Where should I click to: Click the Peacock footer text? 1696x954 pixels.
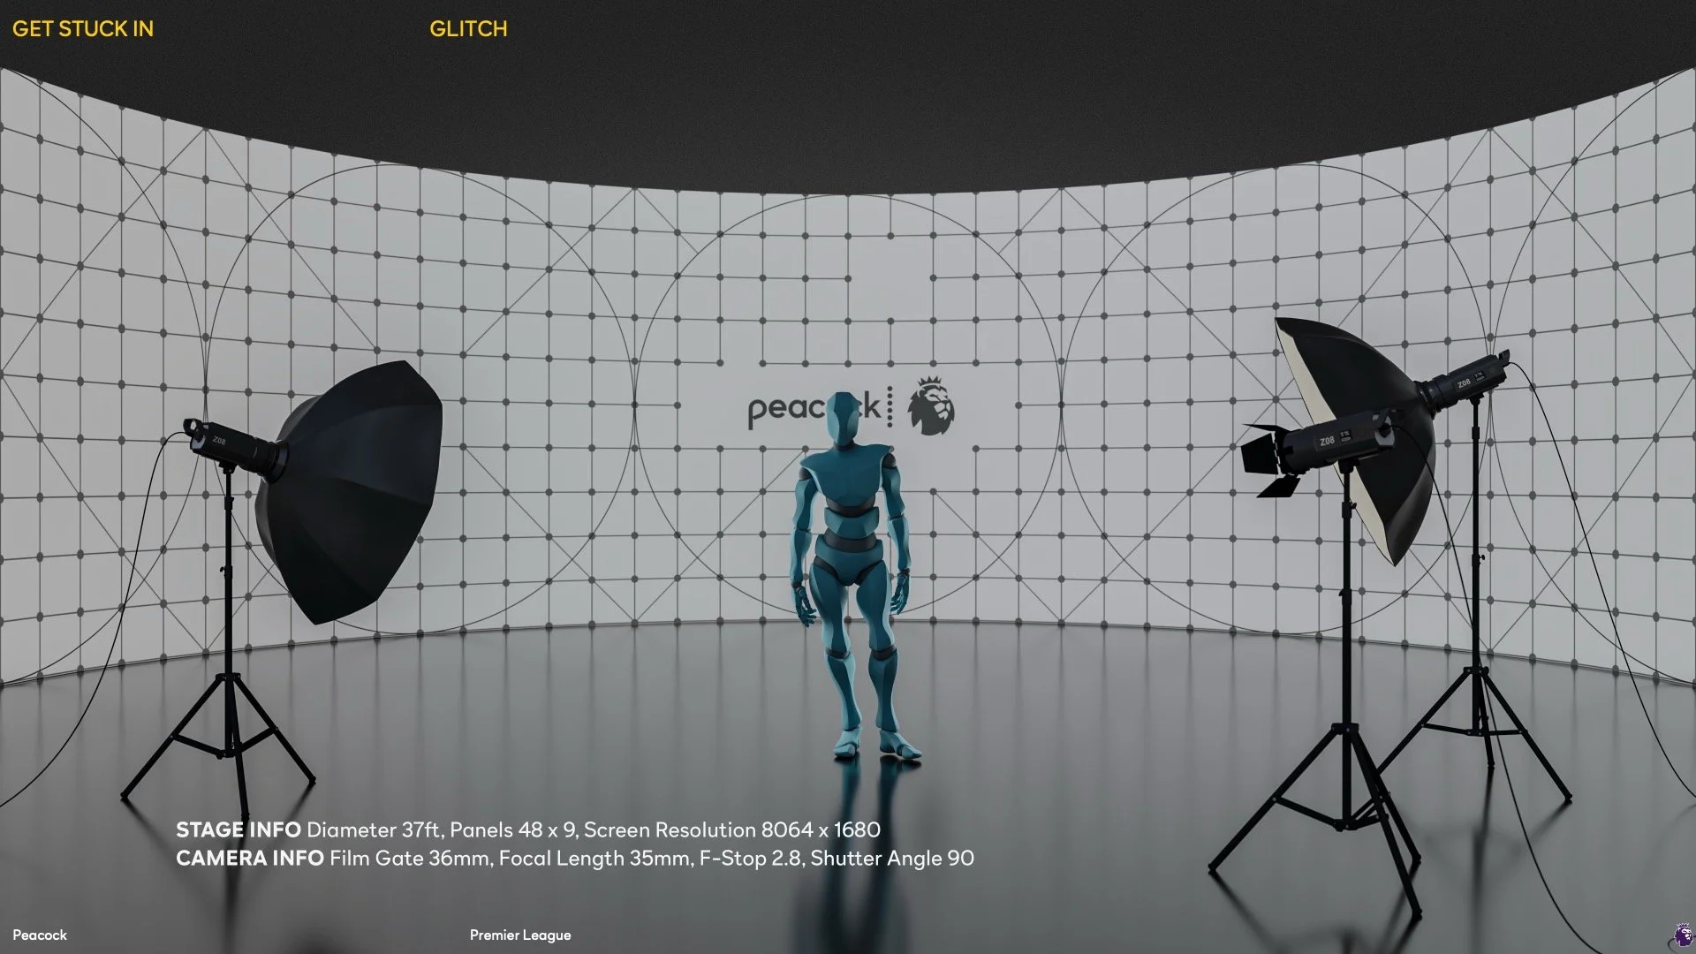[40, 935]
